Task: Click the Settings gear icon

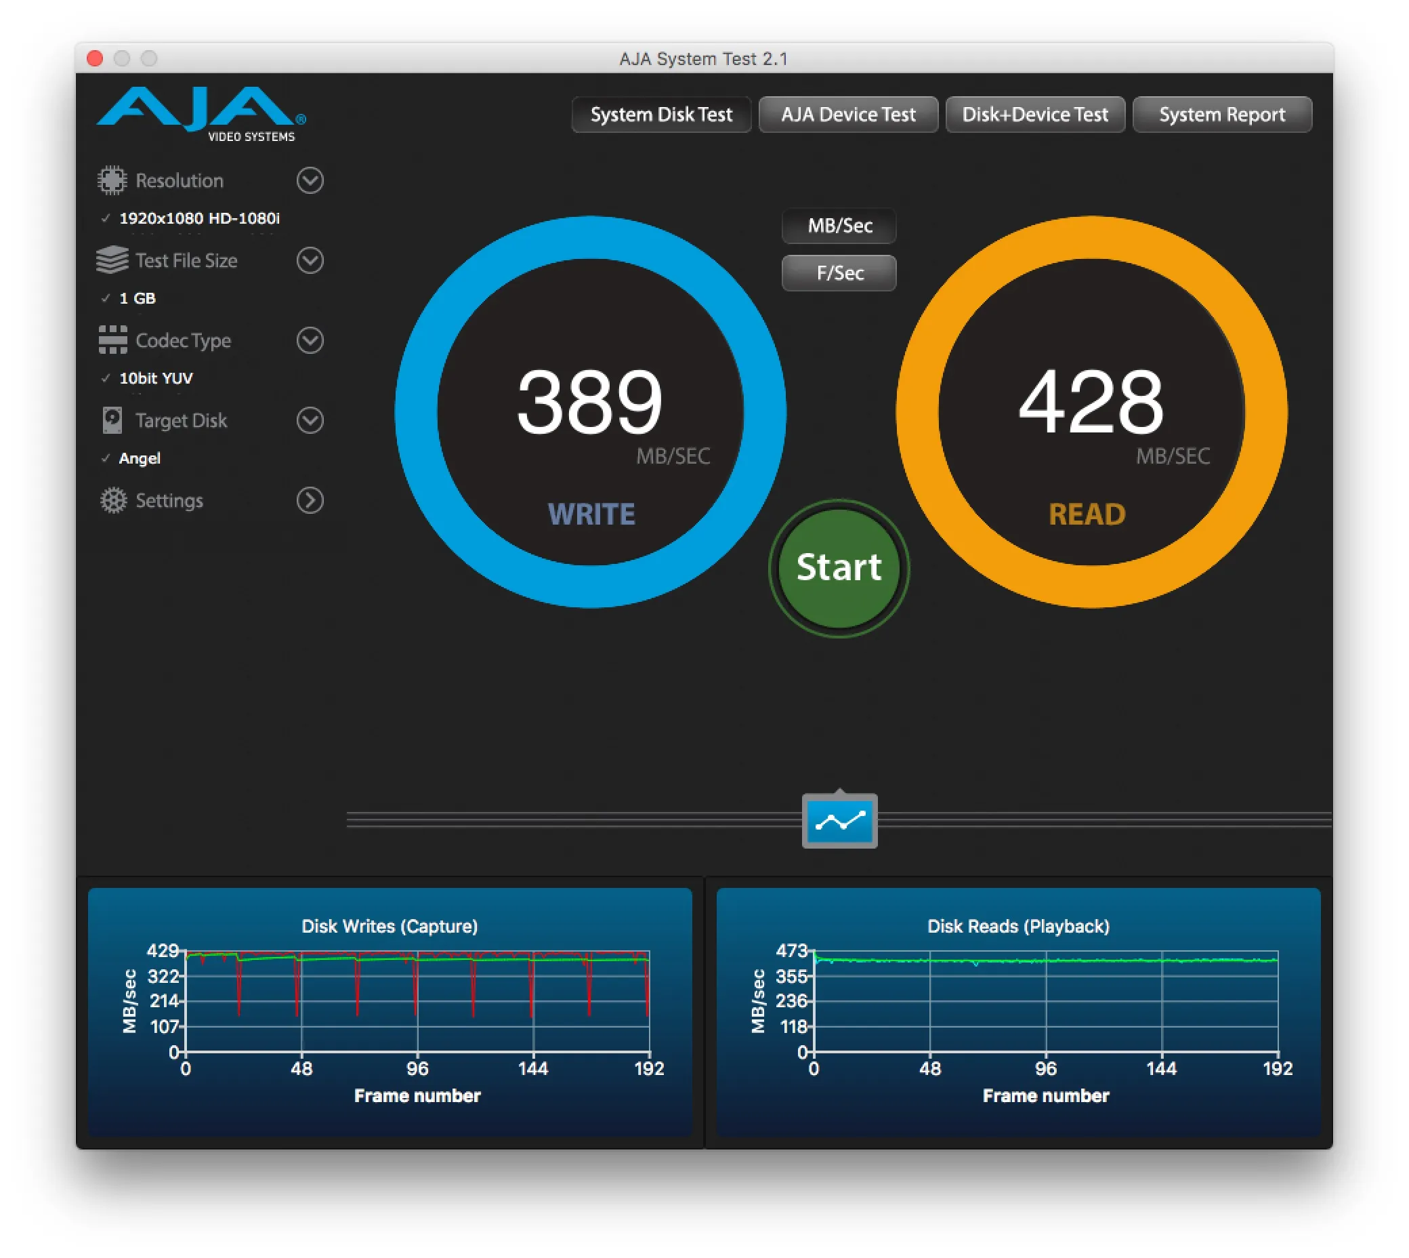Action: click(113, 500)
